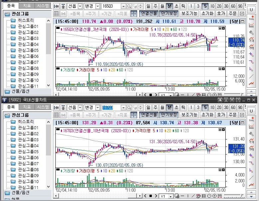Click the crosshair cursor icon in upper chart toolbar
This screenshot has height=201, width=259.
pyautogui.click(x=133, y=14)
